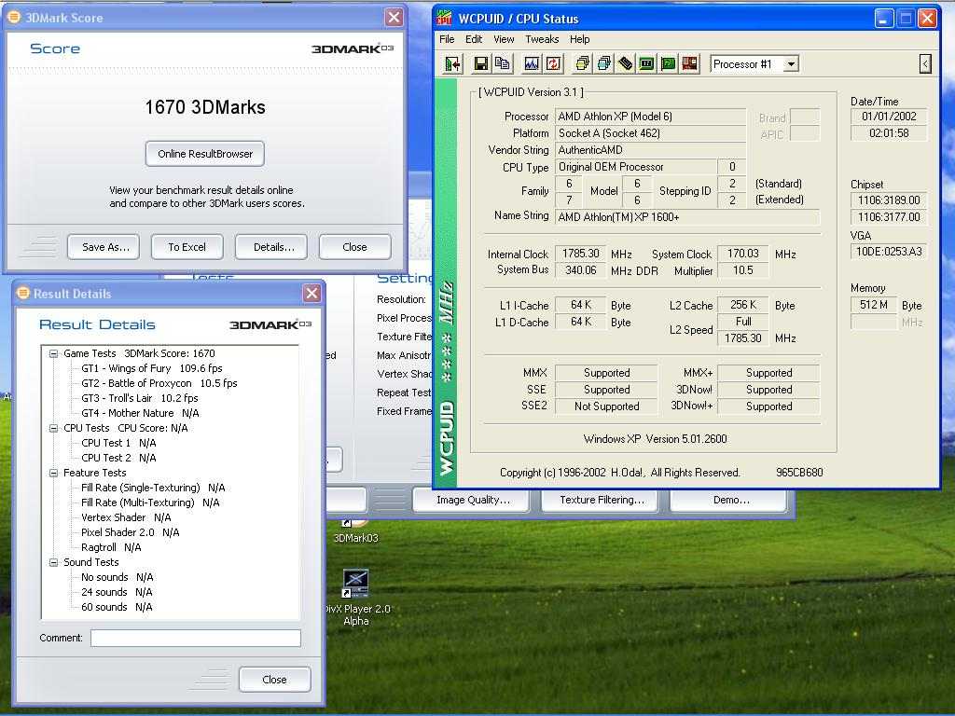Collapse the Feature Tests tree node

point(53,473)
